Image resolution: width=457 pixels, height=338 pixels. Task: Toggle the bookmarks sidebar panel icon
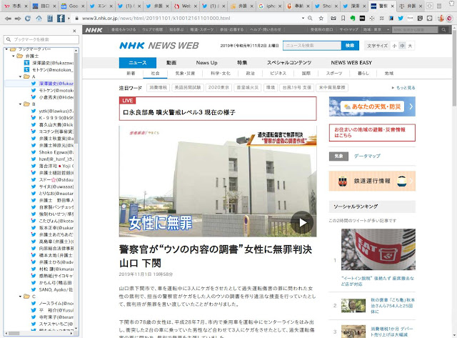click(x=50, y=19)
